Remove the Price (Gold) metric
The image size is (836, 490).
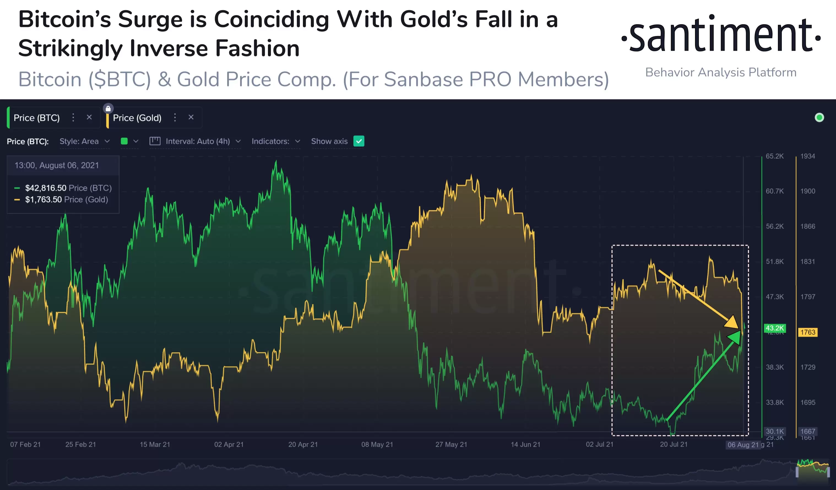pos(191,117)
